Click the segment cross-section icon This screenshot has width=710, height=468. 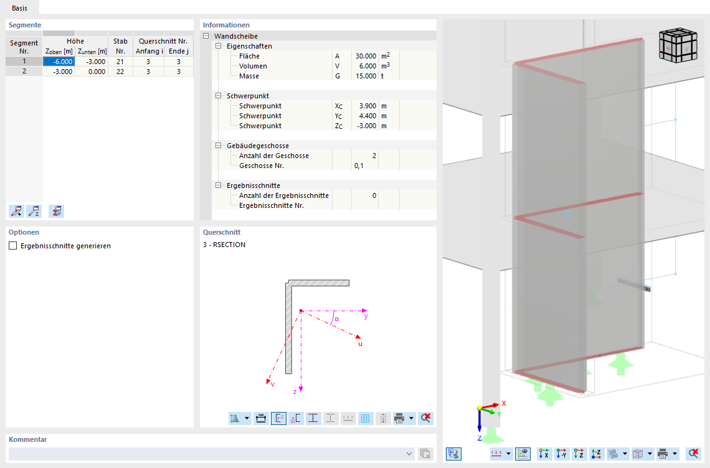[56, 211]
